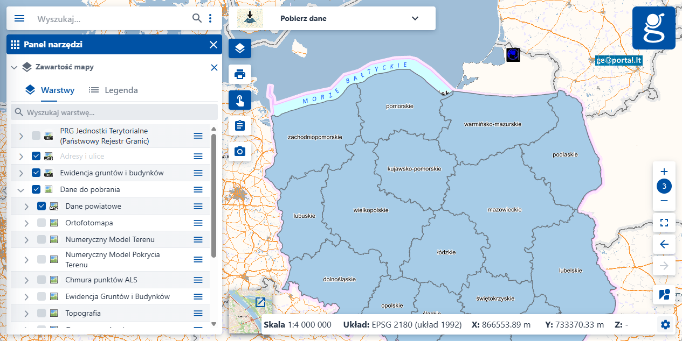Activate the pointer identify tool

pyautogui.click(x=240, y=100)
